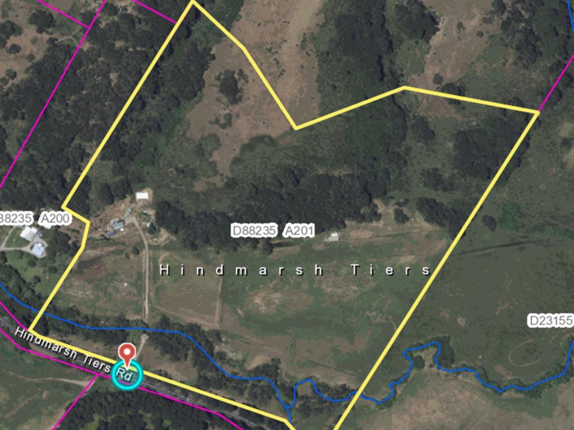Viewport: 574px width, 430px height.
Task: Select the A200 parcel label
Action: pos(55,219)
